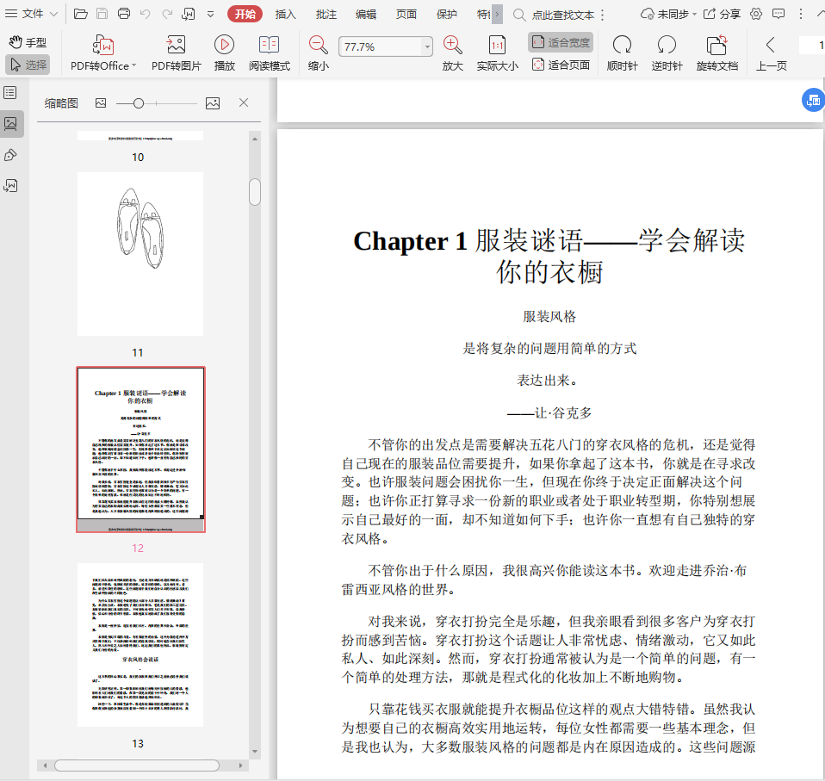825x781 pixels.
Task: Click the 放大 zoom in icon
Action: [x=452, y=46]
